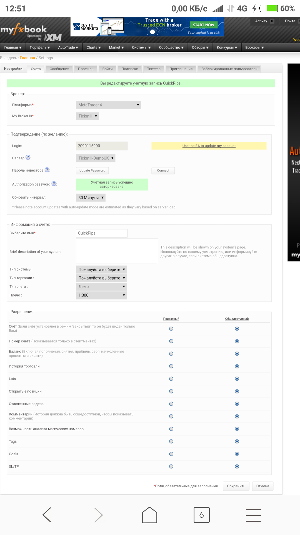The image size is (300, 535).
Task: Open the browser hamburger menu
Action: 253,515
